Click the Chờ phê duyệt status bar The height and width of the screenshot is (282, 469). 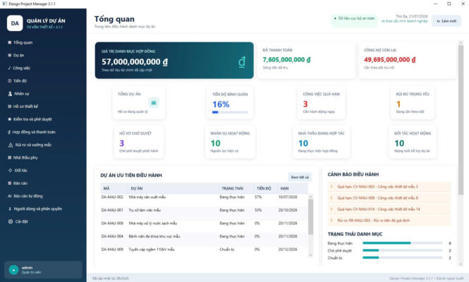click(x=402, y=250)
